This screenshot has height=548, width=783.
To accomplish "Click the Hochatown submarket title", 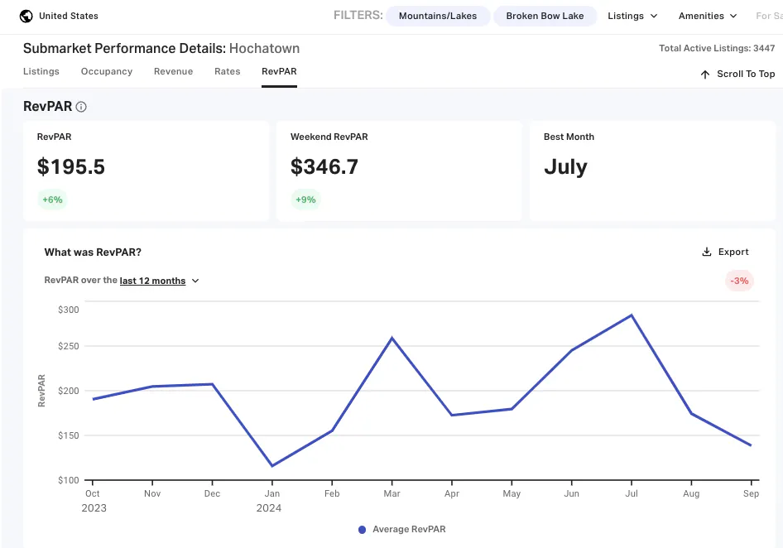I will pyautogui.click(x=264, y=49).
